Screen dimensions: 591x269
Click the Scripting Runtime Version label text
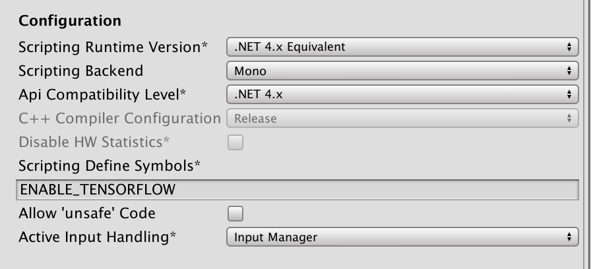point(113,47)
